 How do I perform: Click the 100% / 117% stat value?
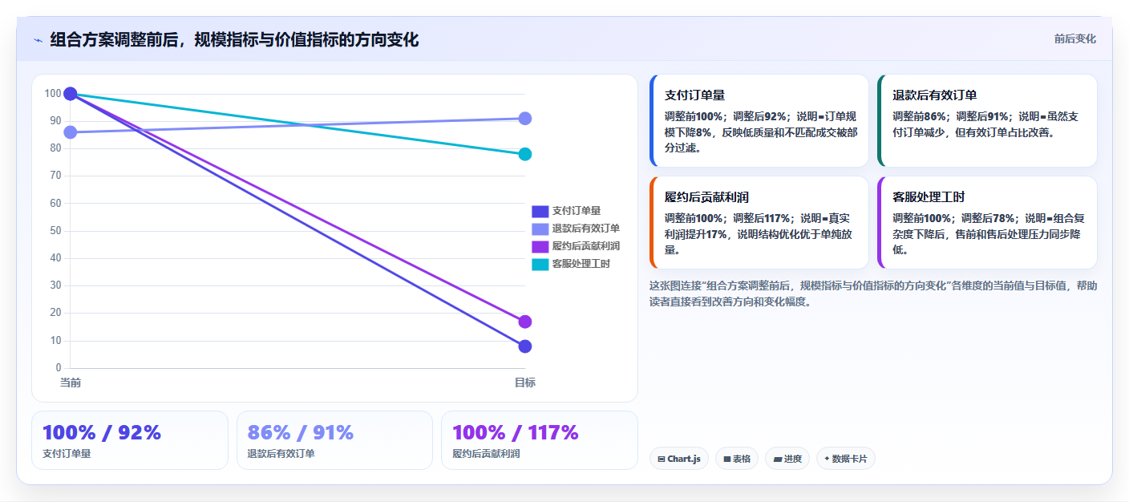[516, 432]
